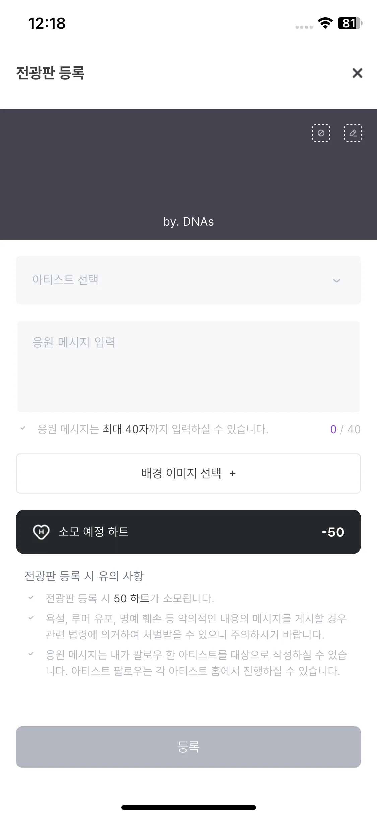Tap the dashed pencil edit icon
The width and height of the screenshot is (377, 818).
[353, 133]
